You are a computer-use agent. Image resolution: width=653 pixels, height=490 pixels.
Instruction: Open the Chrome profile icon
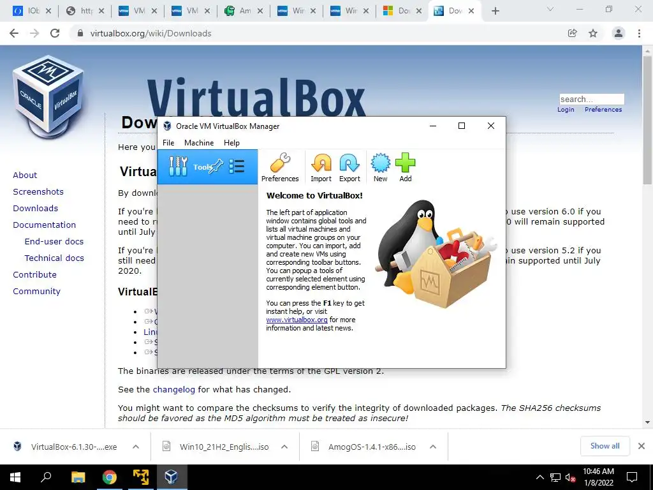(619, 33)
